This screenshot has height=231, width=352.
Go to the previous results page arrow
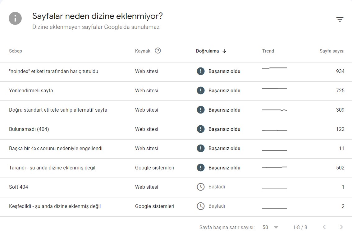324,227
